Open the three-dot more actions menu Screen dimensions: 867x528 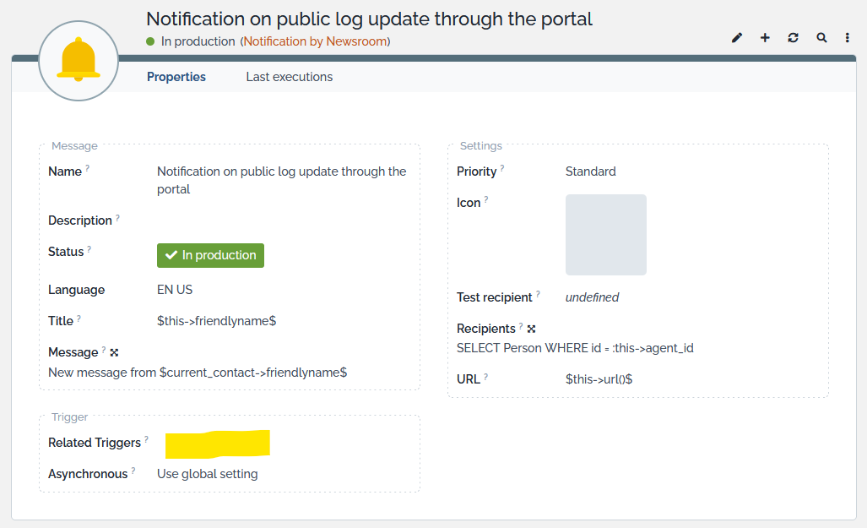[847, 38]
